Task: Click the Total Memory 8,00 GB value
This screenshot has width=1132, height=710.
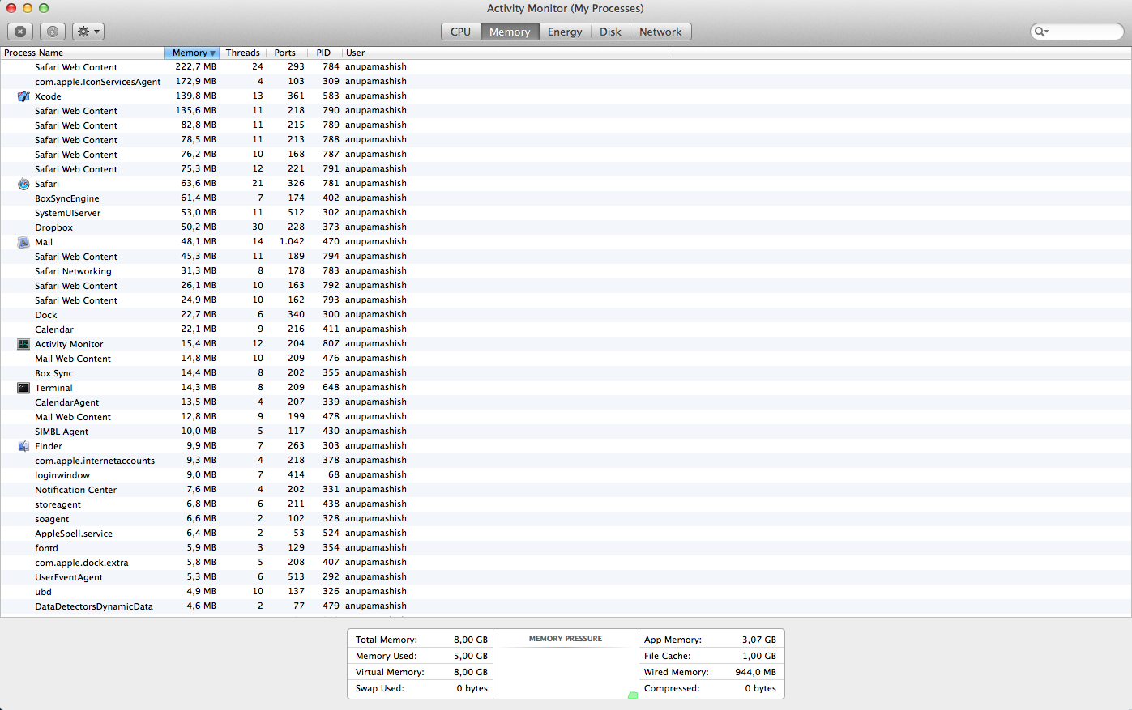Action: point(471,640)
